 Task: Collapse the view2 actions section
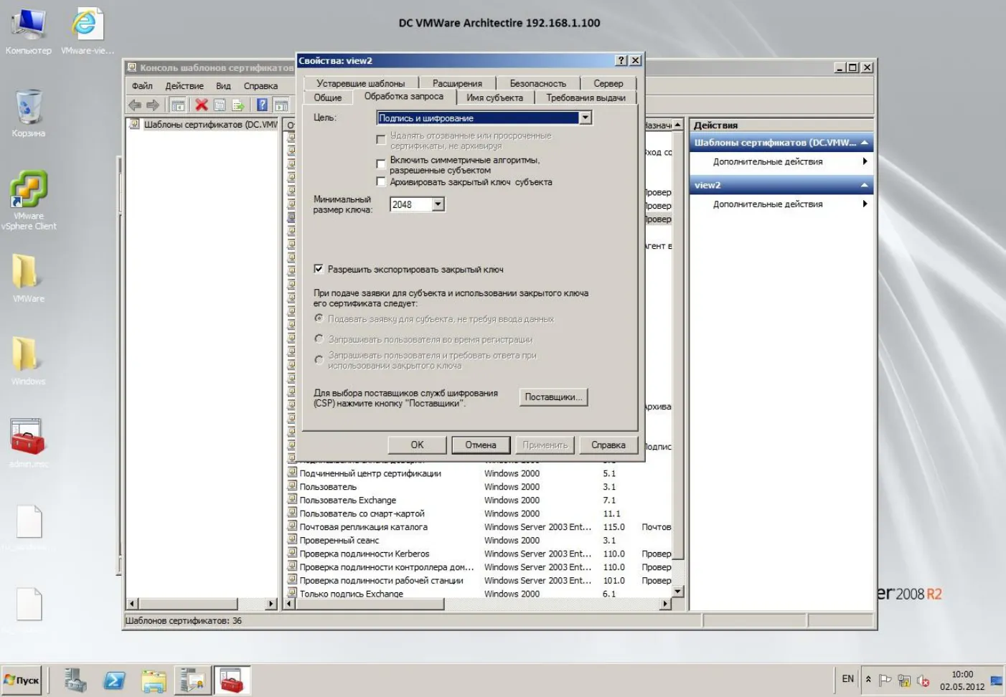[x=864, y=185]
